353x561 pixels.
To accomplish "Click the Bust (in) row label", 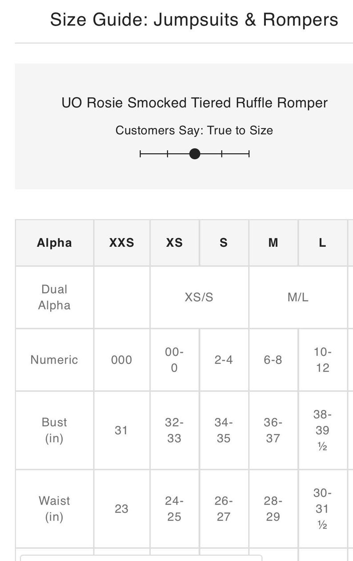I will point(54,430).
